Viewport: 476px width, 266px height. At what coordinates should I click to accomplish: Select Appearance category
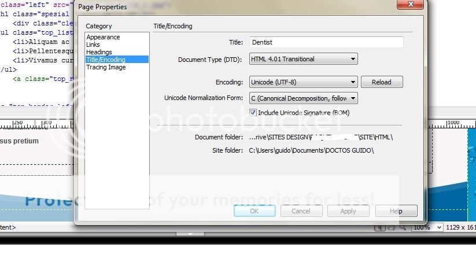pyautogui.click(x=103, y=37)
